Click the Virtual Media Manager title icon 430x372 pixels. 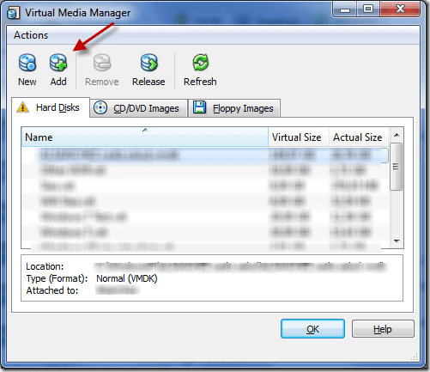pyautogui.click(x=13, y=13)
